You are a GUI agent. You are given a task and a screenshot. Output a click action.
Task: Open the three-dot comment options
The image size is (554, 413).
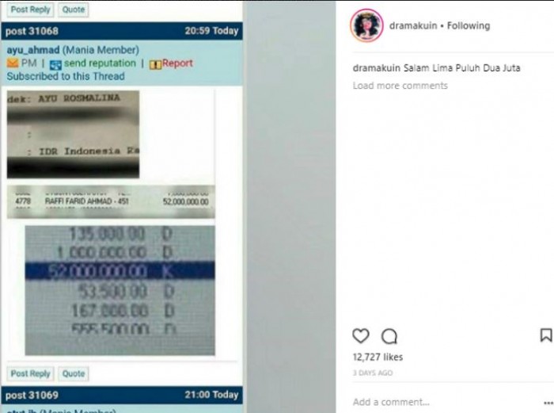pos(548,403)
